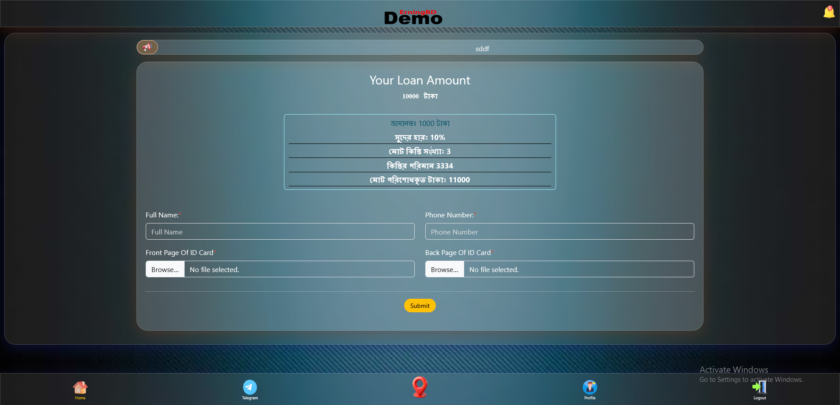Click the 'sddf' announcement text
The height and width of the screenshot is (405, 840).
coord(482,49)
